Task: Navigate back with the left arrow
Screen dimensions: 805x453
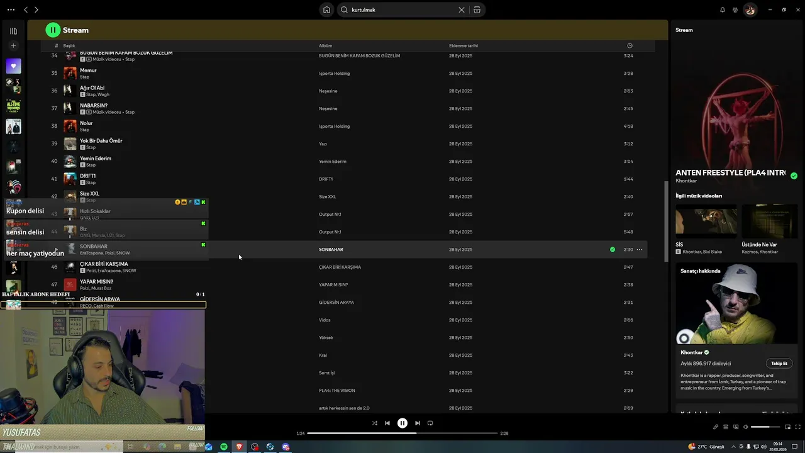Action: [x=26, y=10]
